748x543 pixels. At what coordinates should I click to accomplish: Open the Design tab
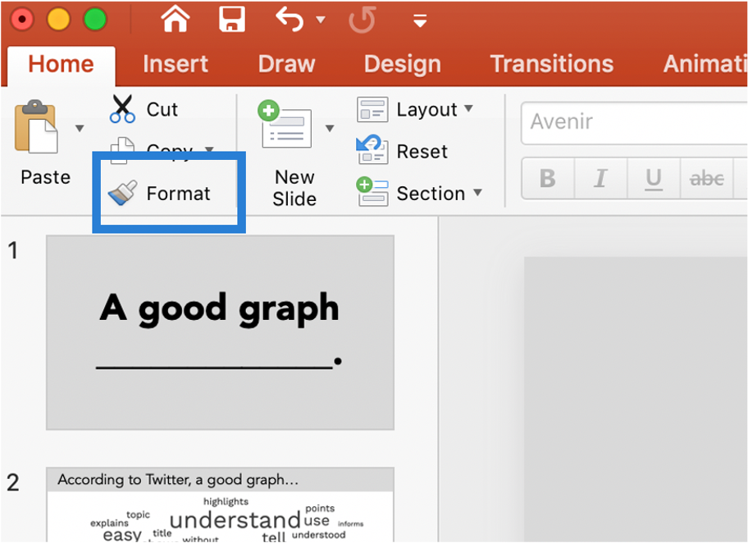click(x=402, y=64)
